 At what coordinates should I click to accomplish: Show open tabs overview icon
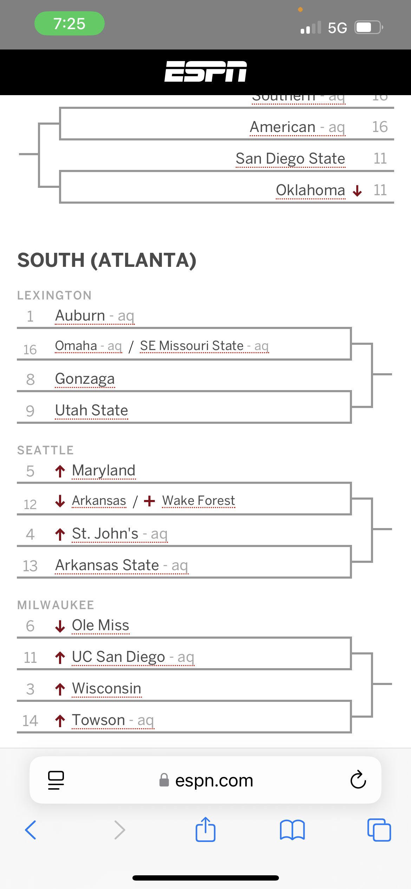point(379,830)
